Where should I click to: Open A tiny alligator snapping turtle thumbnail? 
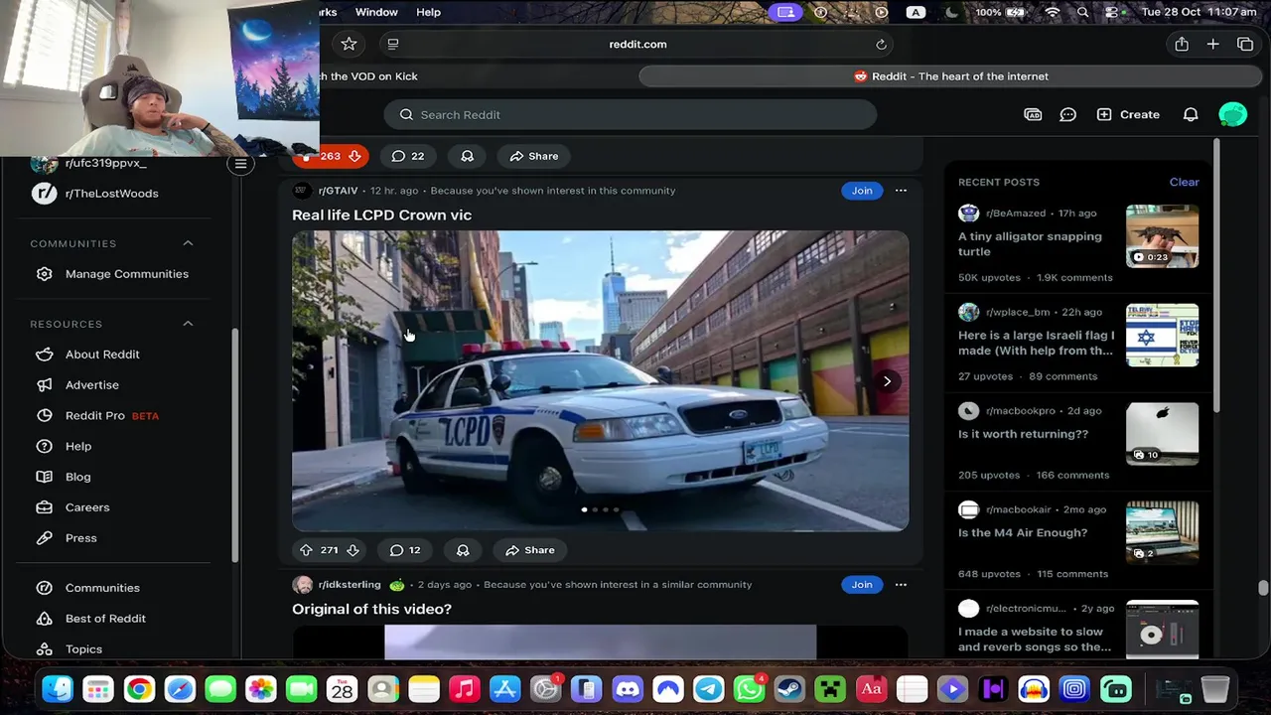[1162, 236]
